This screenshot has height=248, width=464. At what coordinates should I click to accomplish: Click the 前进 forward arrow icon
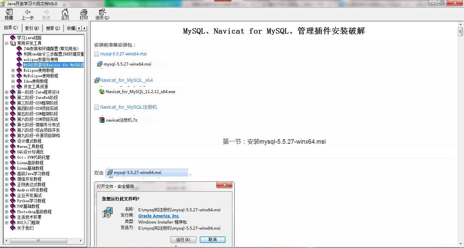47,12
